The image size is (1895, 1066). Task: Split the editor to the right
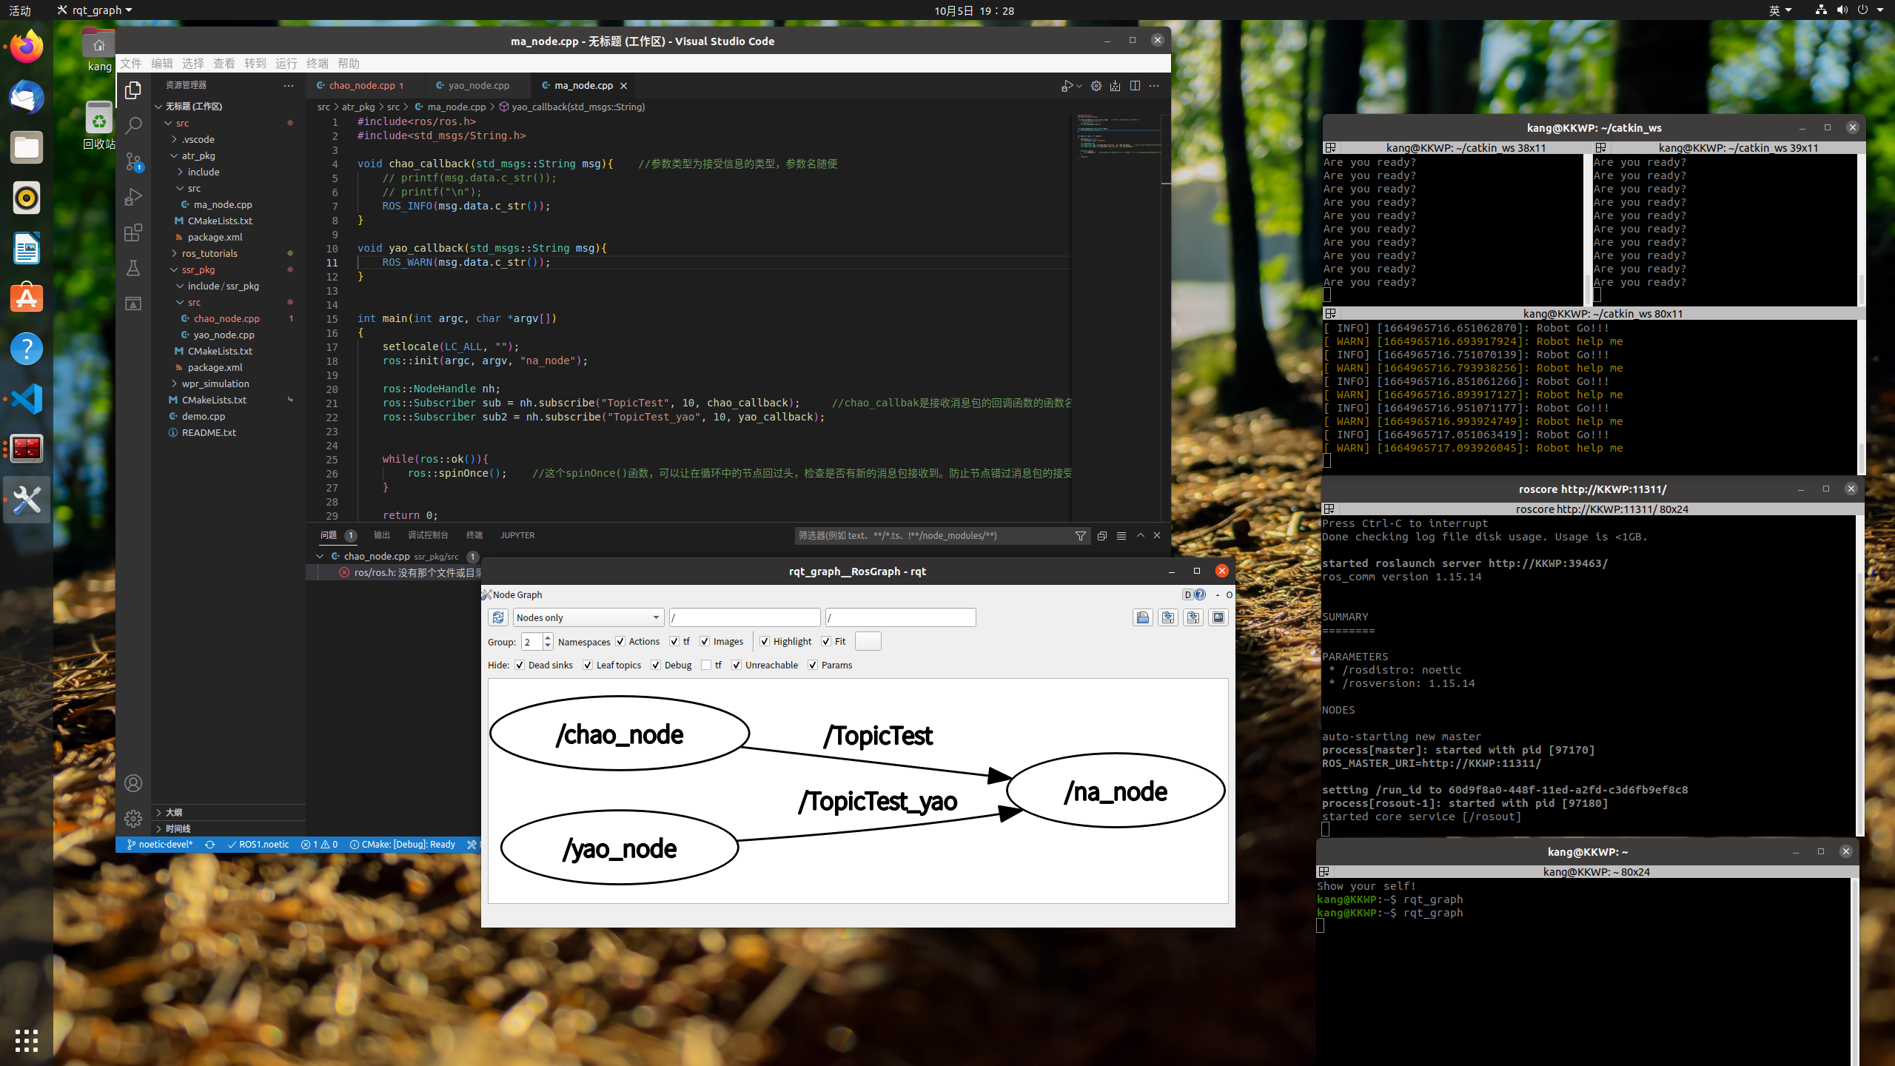point(1135,86)
